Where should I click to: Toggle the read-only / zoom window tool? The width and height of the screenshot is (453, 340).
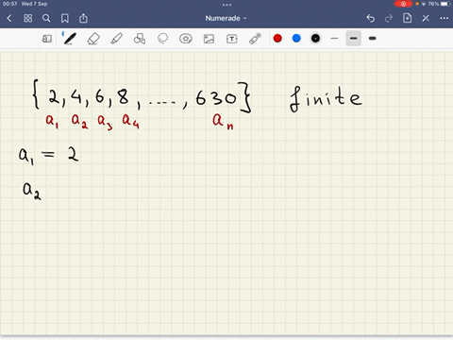click(x=46, y=39)
